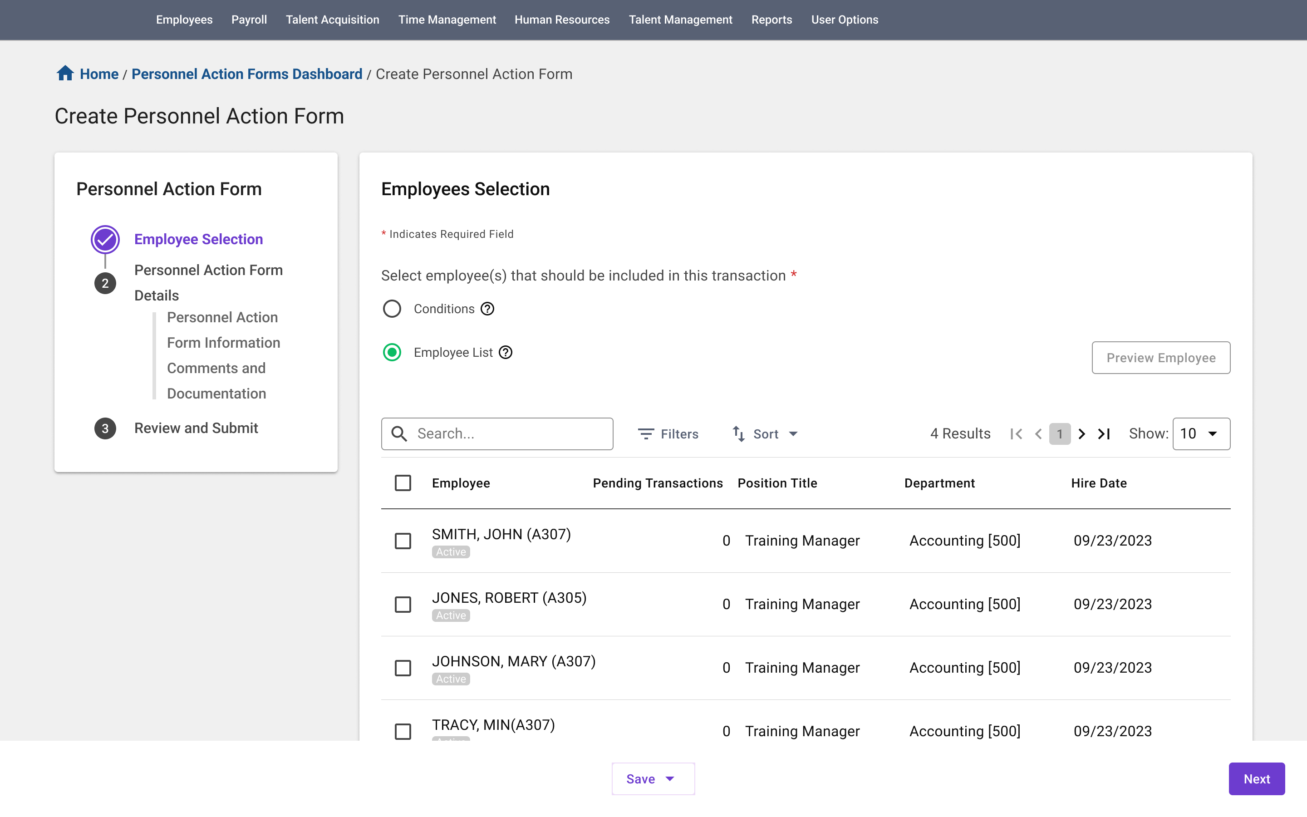The image size is (1307, 817).
Task: Click the Next button
Action: pos(1256,778)
